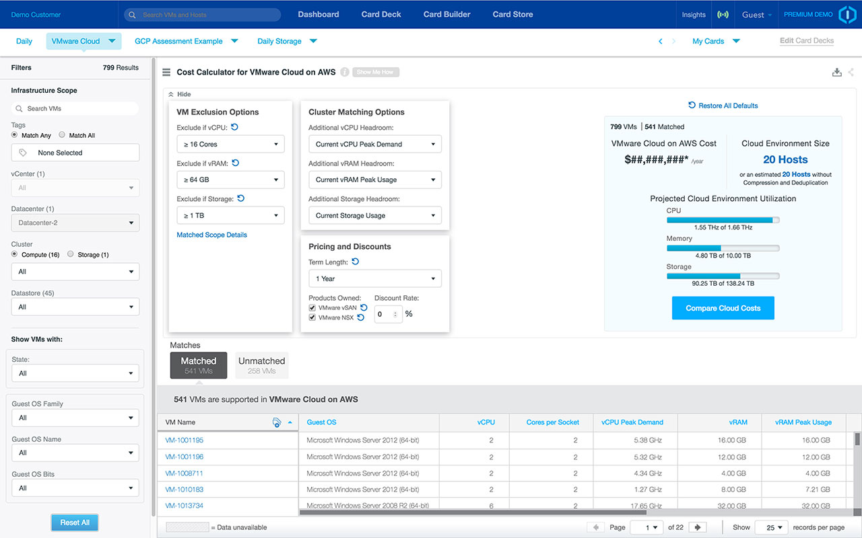The height and width of the screenshot is (538, 862).
Task: Open the Exclude if vCPU dropdown
Action: (230, 144)
